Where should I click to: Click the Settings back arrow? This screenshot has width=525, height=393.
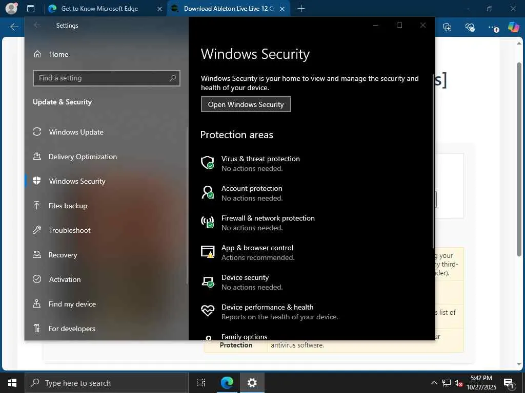pyautogui.click(x=37, y=25)
